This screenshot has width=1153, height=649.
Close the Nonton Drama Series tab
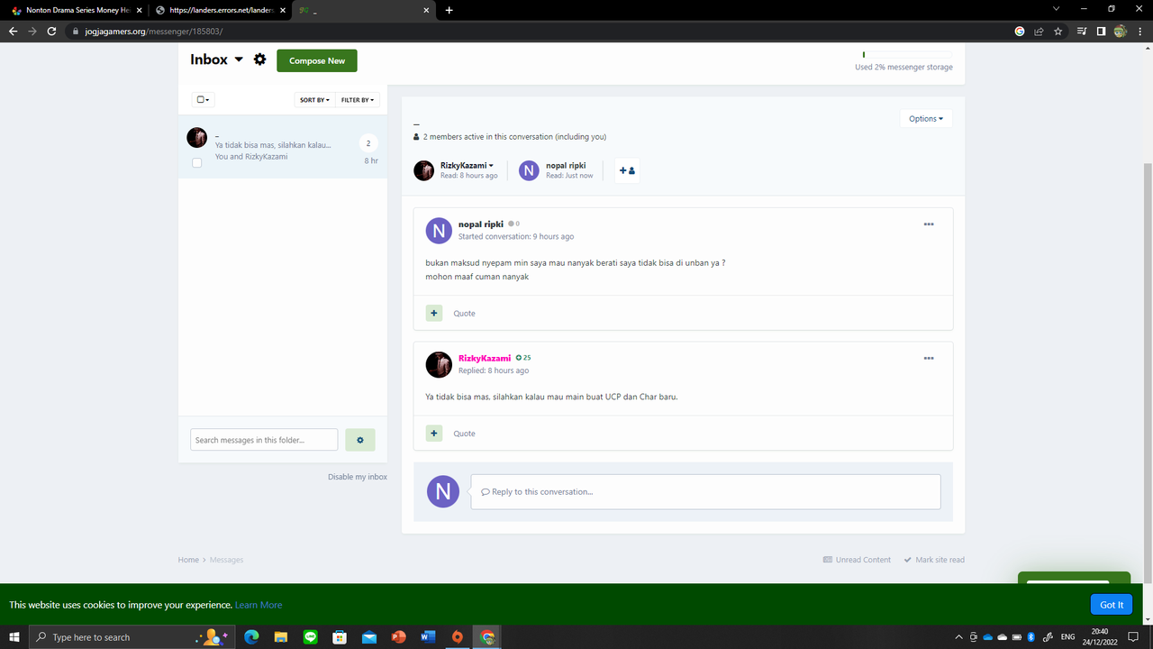139,10
